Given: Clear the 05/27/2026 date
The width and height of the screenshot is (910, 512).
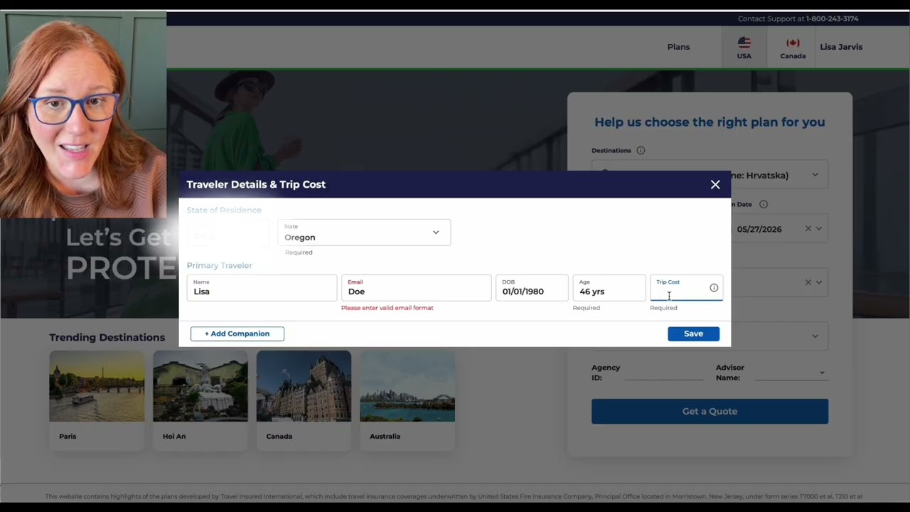Looking at the screenshot, I should click(808, 229).
